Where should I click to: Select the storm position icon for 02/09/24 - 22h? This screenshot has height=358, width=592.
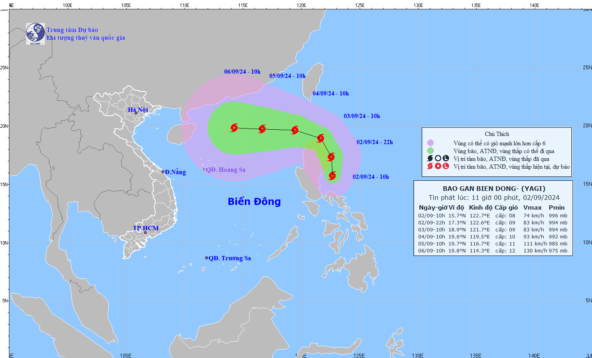coord(331,157)
